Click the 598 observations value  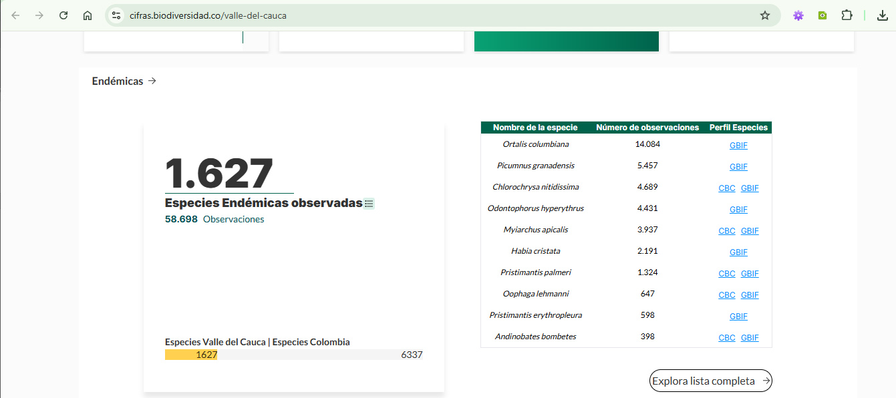point(647,315)
